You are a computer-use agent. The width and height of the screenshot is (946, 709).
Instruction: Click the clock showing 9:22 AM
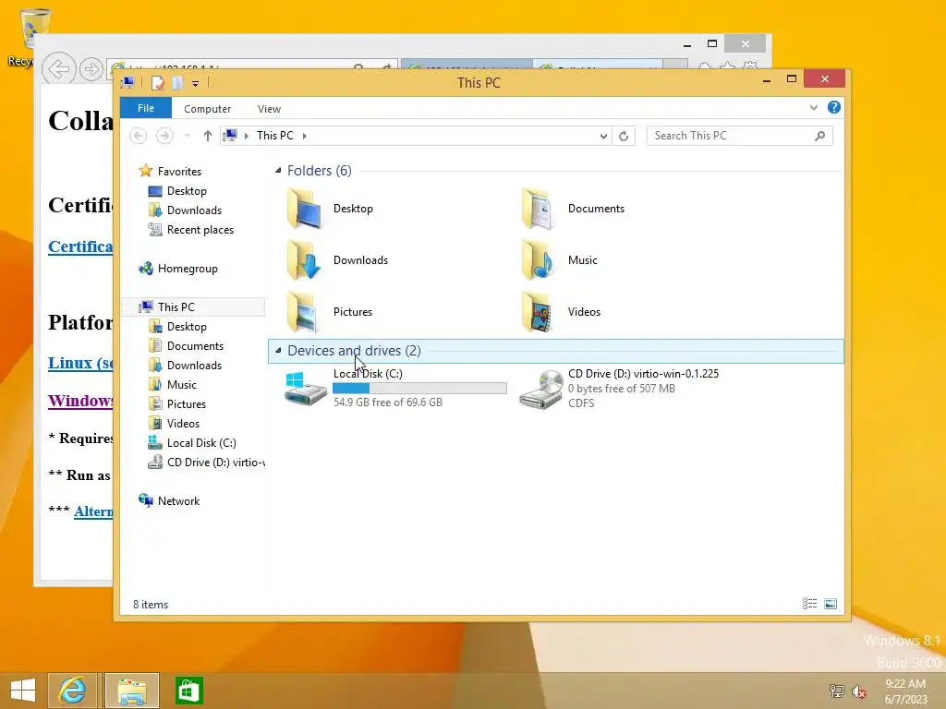905,684
